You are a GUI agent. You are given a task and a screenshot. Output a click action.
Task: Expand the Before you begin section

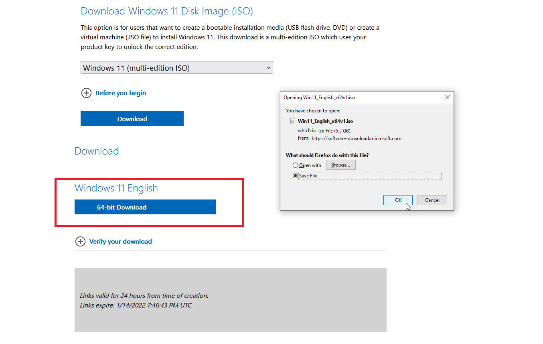pos(120,93)
